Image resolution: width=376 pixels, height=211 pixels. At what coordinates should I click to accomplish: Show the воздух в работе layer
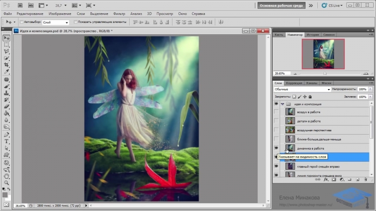276,112
